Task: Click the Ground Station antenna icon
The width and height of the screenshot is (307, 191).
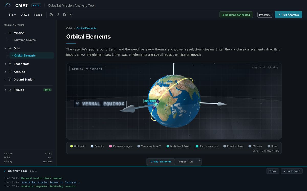Action: click(x=10, y=80)
